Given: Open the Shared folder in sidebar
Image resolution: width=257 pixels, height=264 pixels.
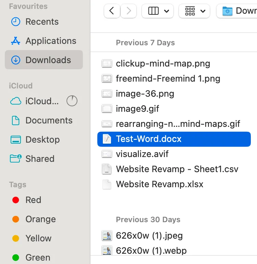Looking at the screenshot, I should [40, 159].
